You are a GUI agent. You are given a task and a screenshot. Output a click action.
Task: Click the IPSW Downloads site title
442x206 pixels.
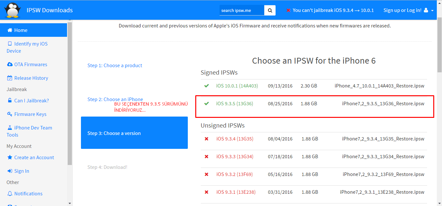(50, 10)
